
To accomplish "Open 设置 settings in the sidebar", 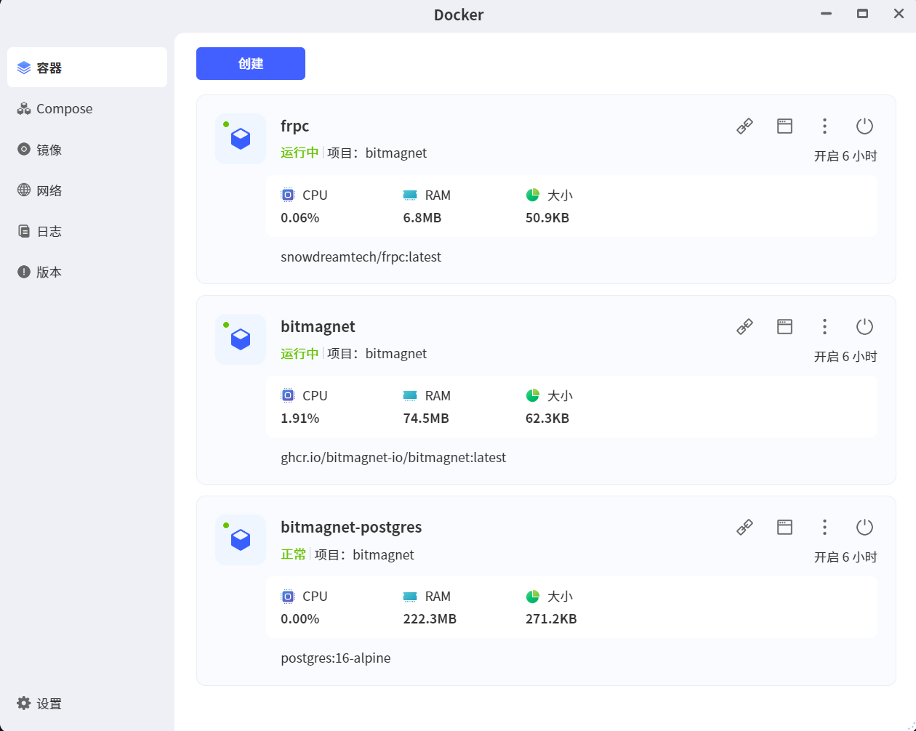I will click(x=49, y=703).
